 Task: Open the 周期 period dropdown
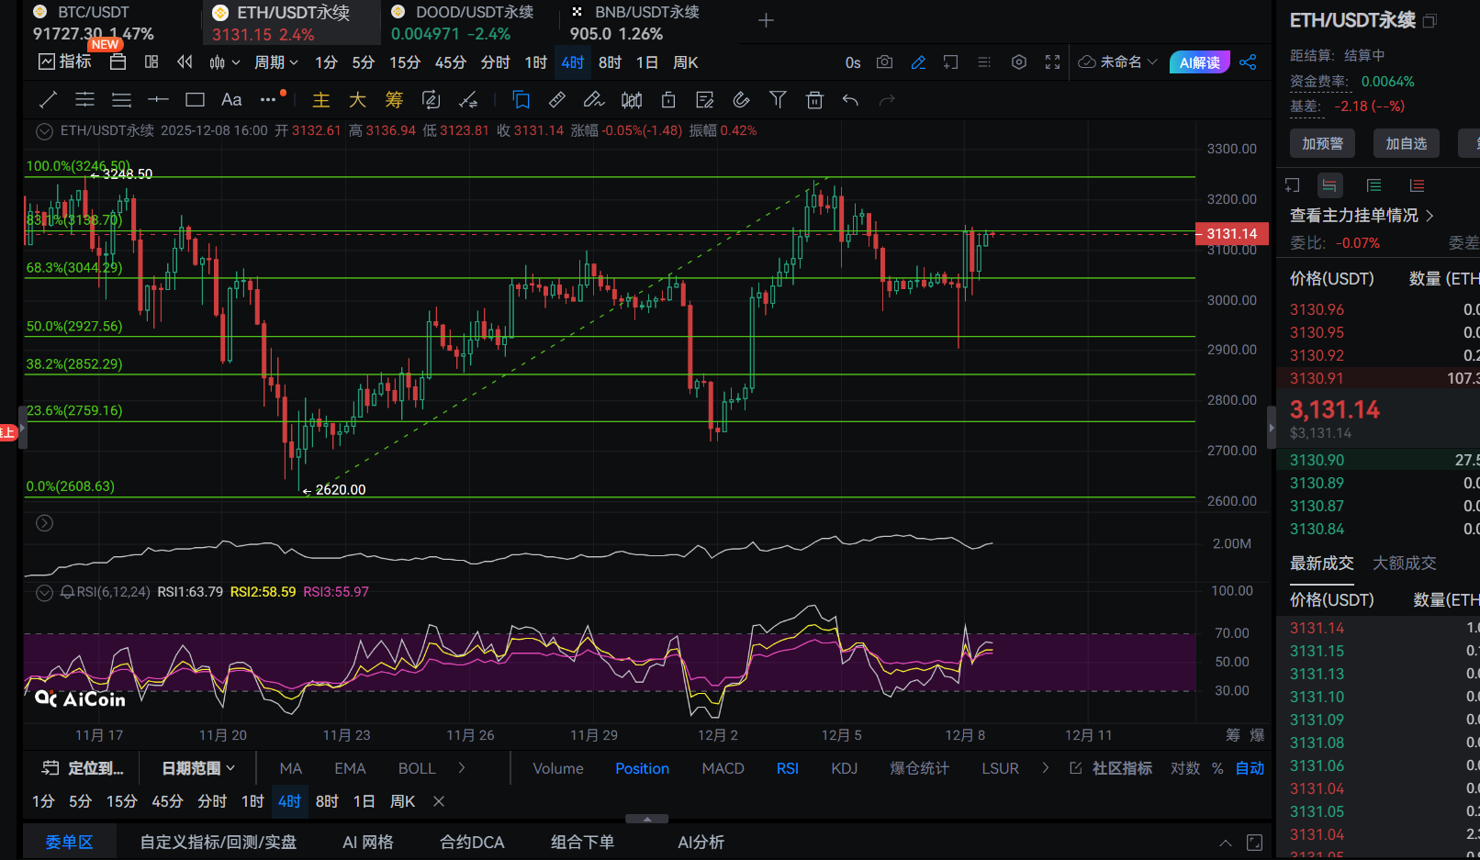[x=275, y=62]
